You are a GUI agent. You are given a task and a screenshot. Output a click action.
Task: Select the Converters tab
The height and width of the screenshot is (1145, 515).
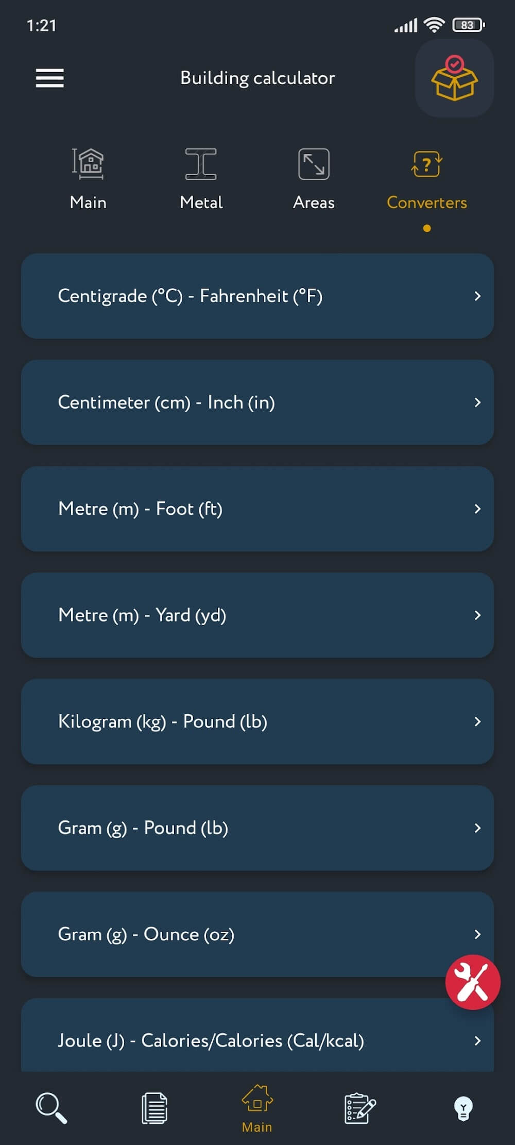pyautogui.click(x=426, y=178)
